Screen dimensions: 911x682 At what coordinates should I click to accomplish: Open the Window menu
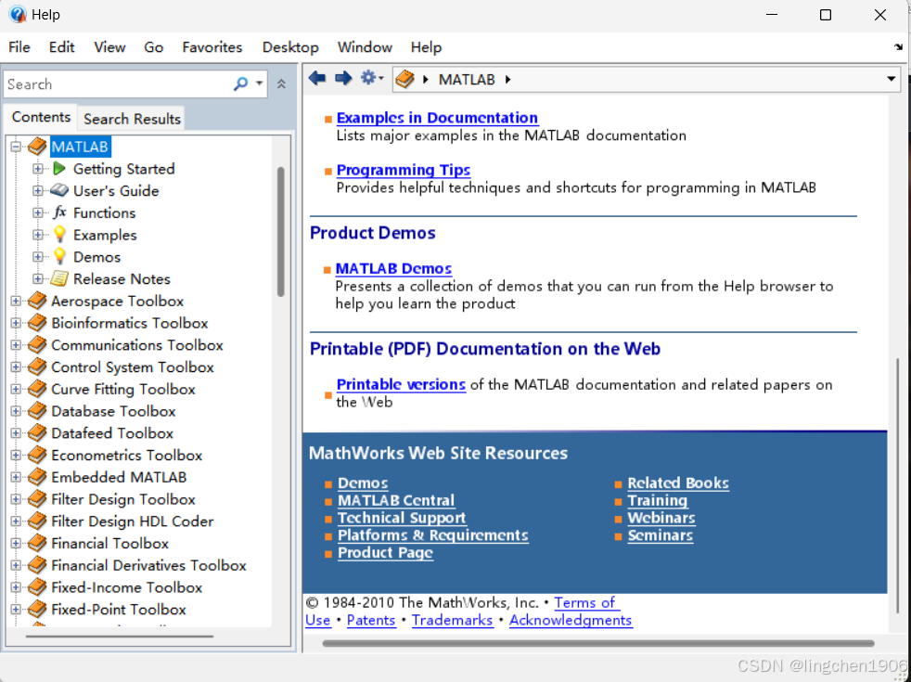coord(365,47)
